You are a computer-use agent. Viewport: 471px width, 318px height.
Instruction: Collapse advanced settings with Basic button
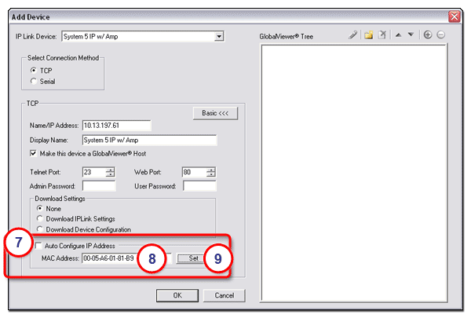point(214,113)
